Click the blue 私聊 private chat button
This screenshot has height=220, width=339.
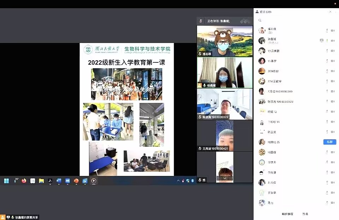[328, 142]
